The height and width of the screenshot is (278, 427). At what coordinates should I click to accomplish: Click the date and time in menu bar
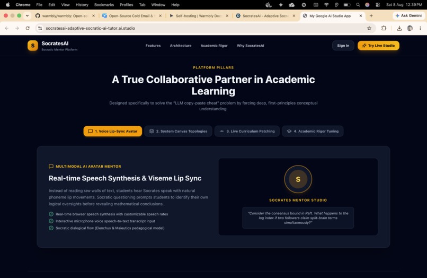click(404, 5)
